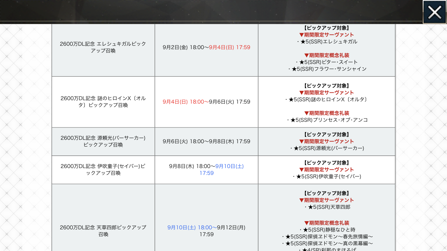447x251 pixels.
Task: Select the 9月6日(火) 18:00〜9月8日(木) schedule
Action: point(206,142)
